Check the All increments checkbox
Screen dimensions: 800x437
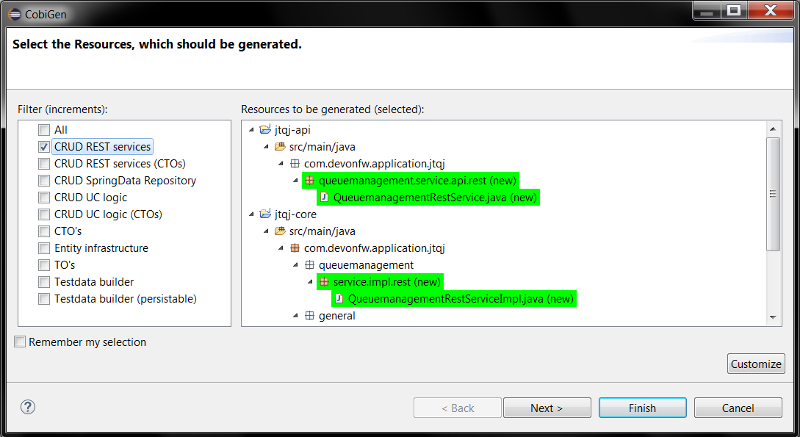tap(44, 130)
